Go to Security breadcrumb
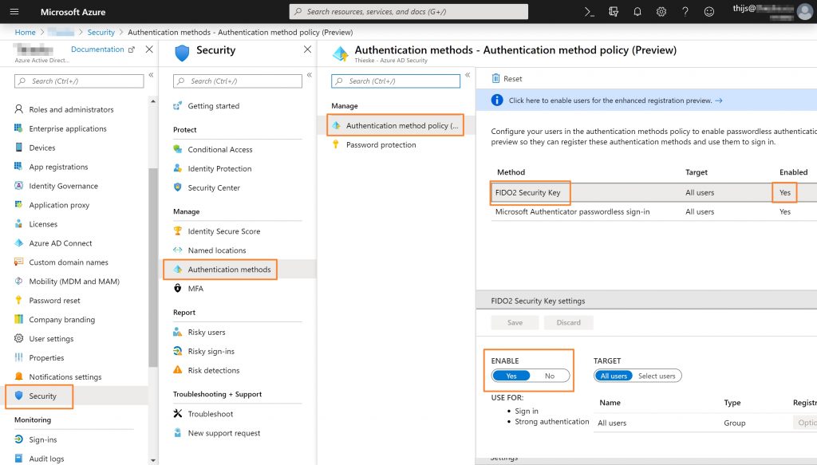The width and height of the screenshot is (817, 465). point(101,32)
